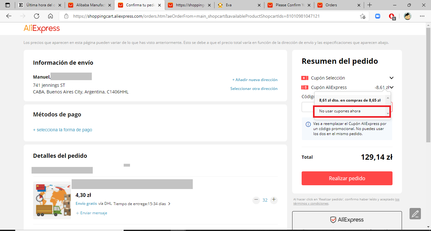Screen dimensions: 431x231
Task: Click the product price 4,30 zł
Action: 83,195
